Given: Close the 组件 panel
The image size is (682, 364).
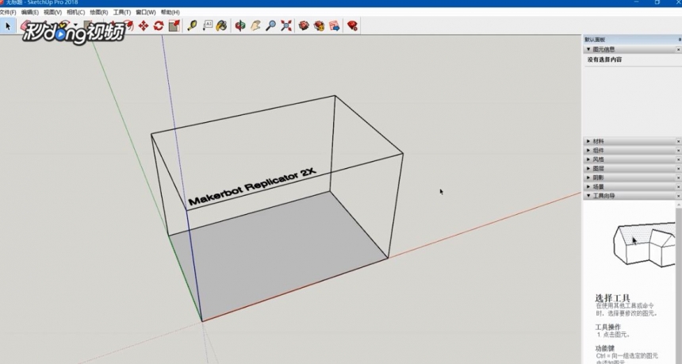Looking at the screenshot, I should click(679, 151).
